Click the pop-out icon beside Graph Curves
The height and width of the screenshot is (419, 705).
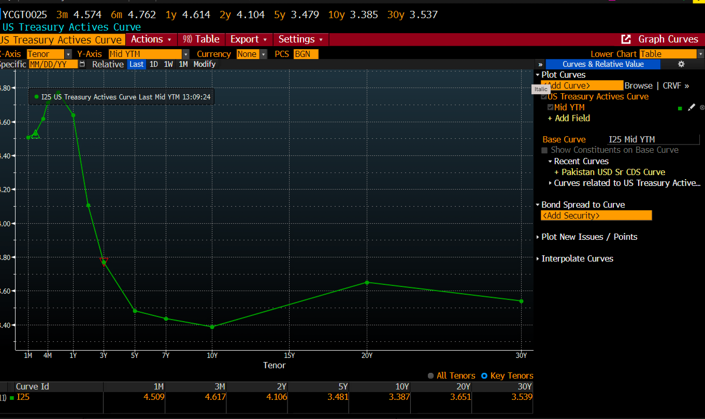click(626, 39)
